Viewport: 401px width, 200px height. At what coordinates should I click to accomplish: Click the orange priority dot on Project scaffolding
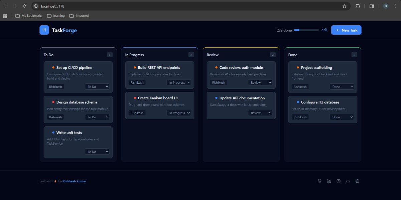298,68
